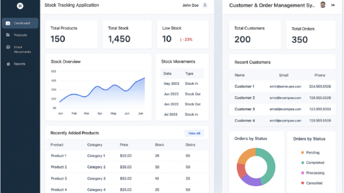This screenshot has height=193, width=344.
Task: Click phone number 324.555.5528
Action: click(320, 87)
